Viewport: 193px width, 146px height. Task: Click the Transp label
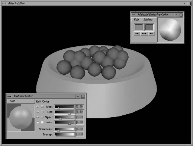(x=48, y=134)
